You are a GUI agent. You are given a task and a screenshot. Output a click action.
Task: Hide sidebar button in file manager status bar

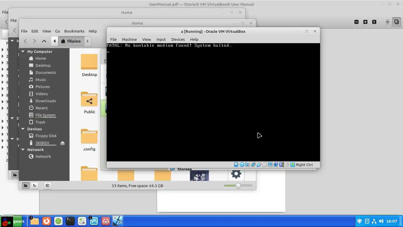pos(47,186)
